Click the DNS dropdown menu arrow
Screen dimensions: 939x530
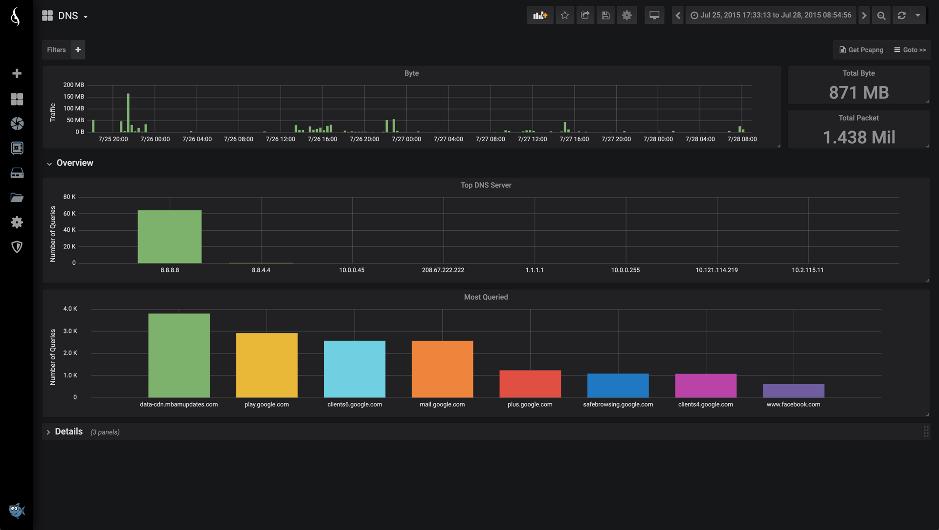click(x=85, y=17)
